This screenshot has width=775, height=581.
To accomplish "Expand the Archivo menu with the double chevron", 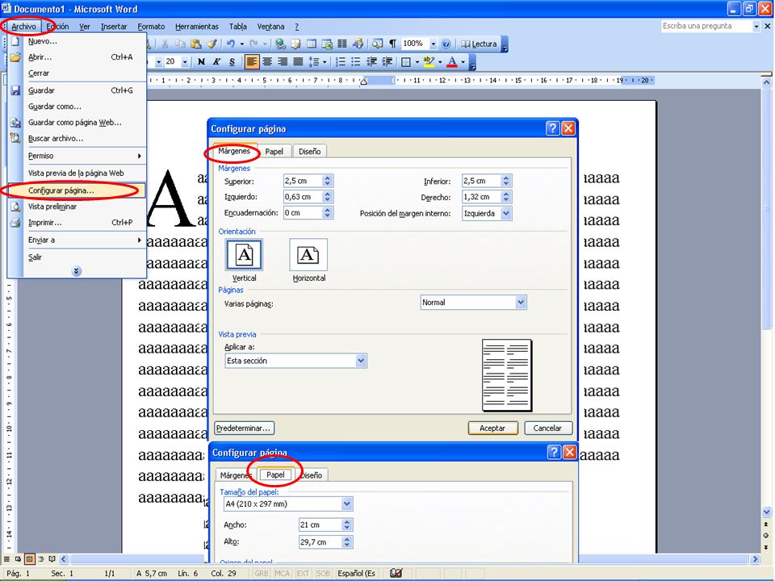I will point(77,271).
